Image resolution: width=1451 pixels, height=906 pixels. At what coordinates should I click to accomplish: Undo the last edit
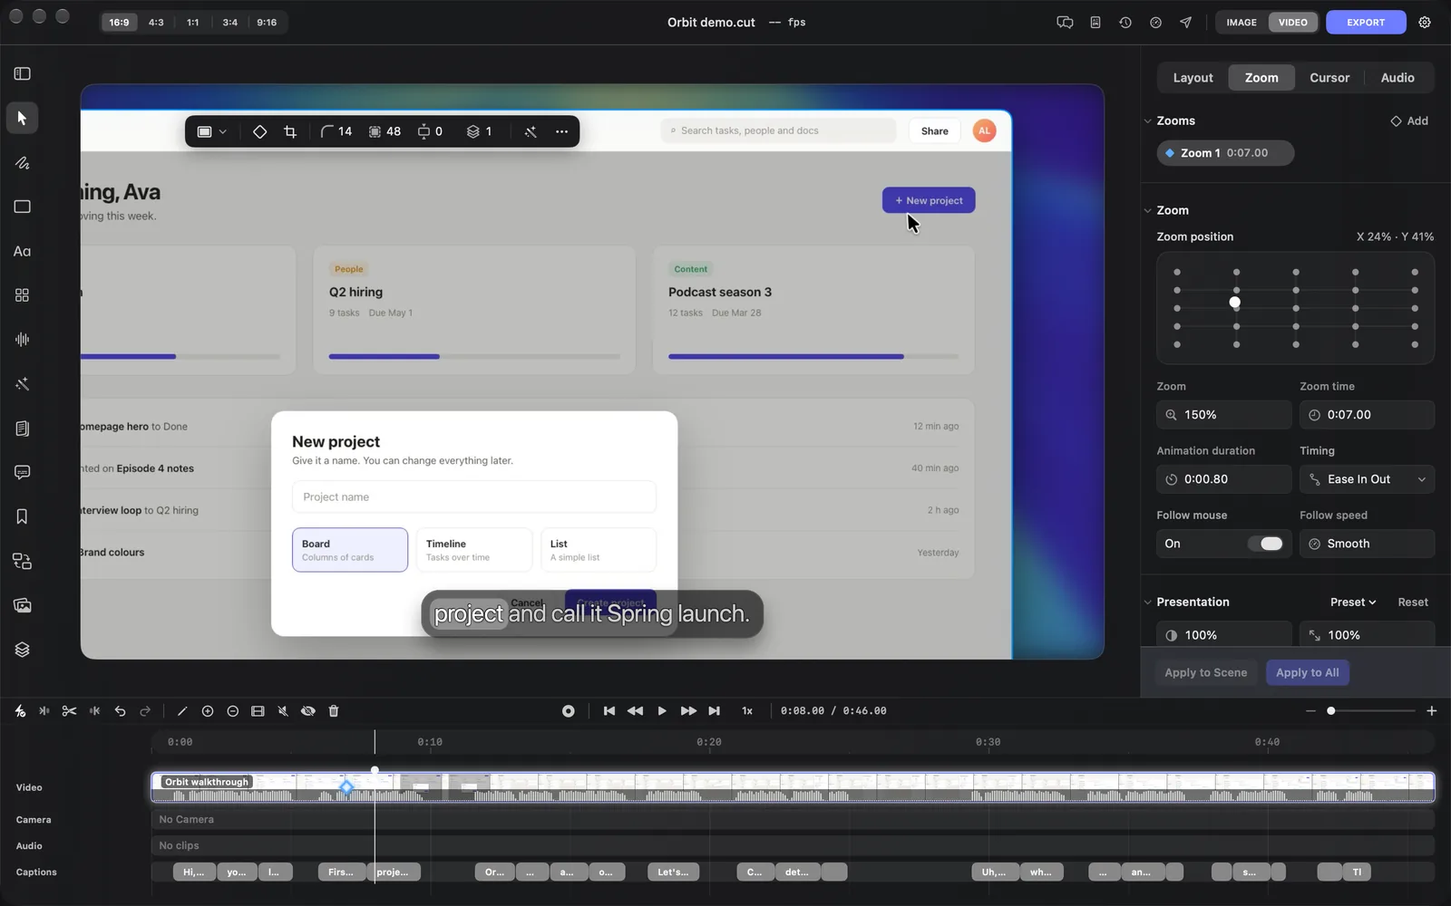(120, 711)
